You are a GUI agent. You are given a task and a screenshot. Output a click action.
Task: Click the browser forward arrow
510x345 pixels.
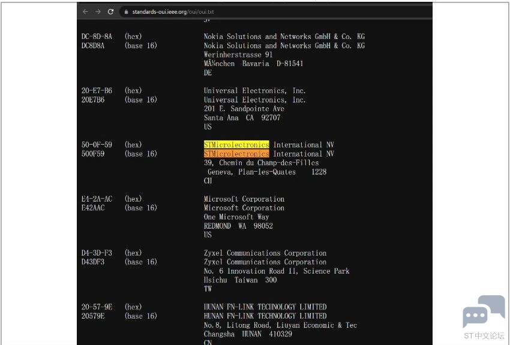98,12
